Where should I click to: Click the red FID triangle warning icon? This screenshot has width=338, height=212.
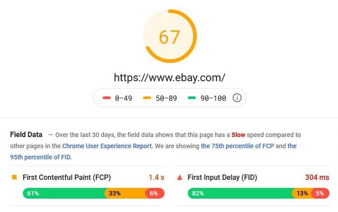pyautogui.click(x=180, y=178)
